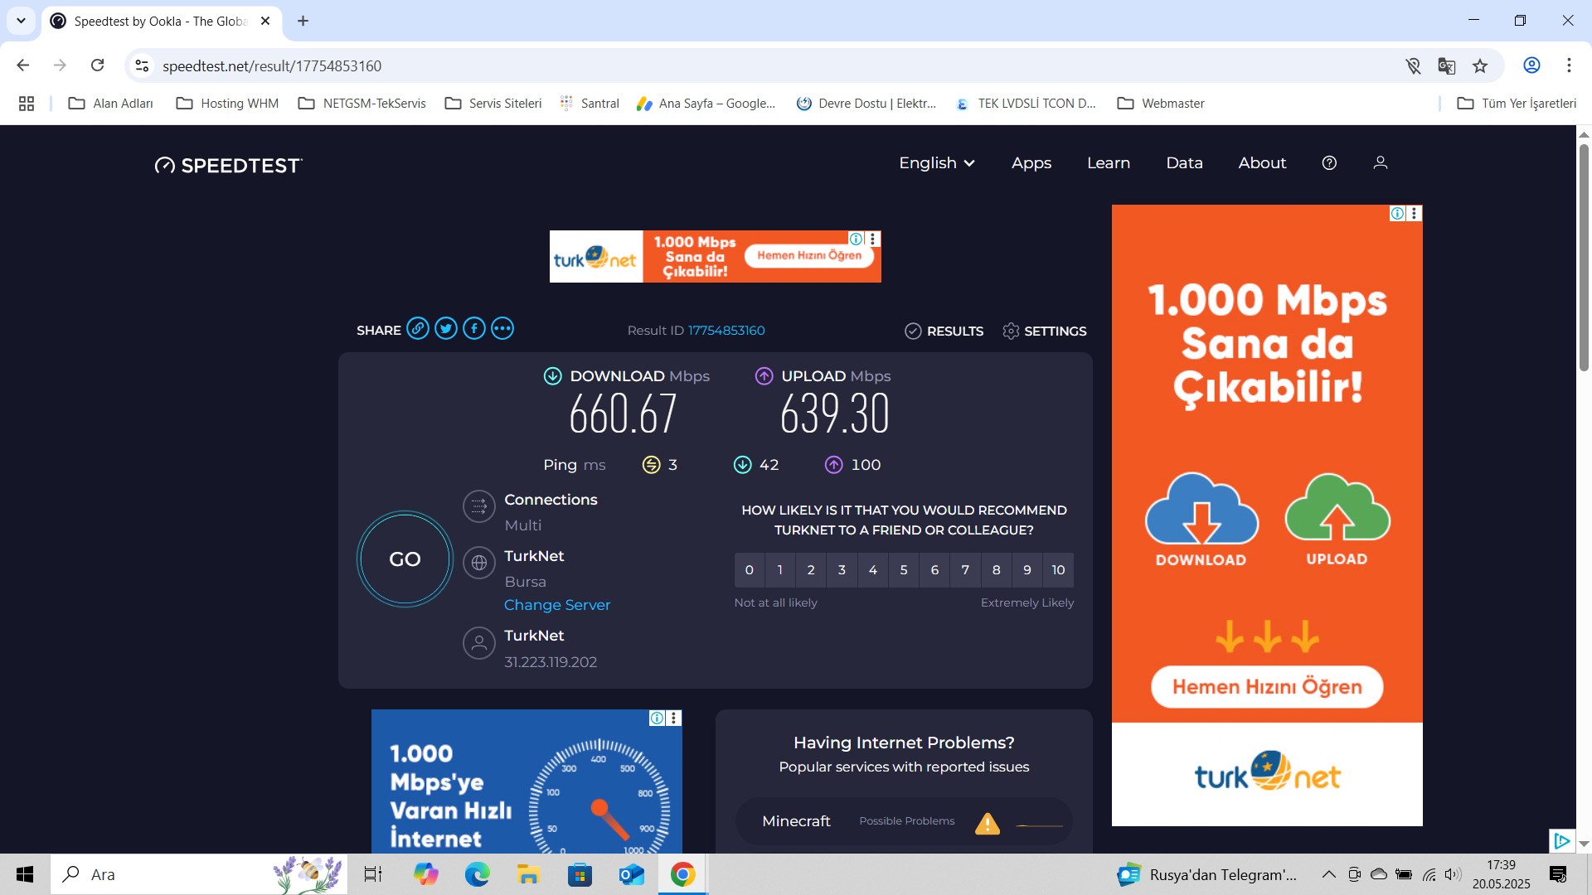Show hidden system tray icons

pos(1328,874)
